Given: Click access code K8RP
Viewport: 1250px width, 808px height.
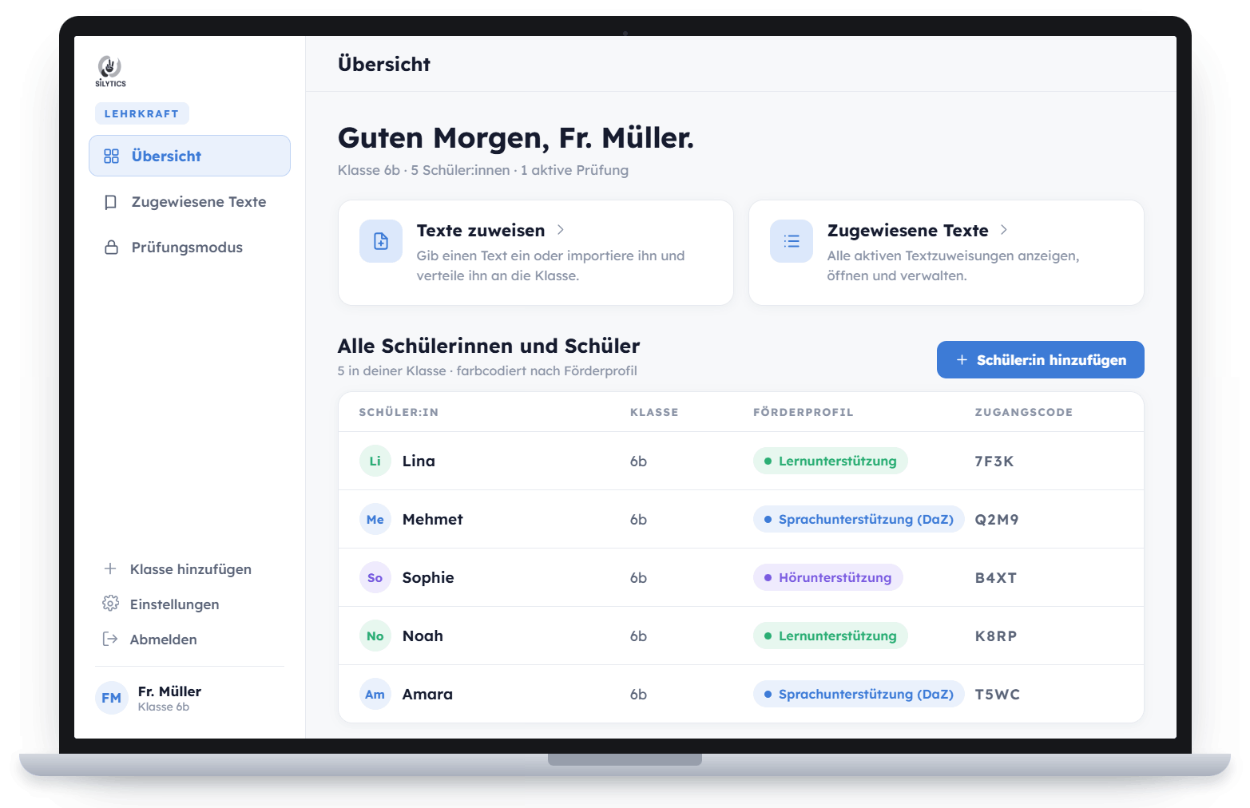Looking at the screenshot, I should pyautogui.click(x=996, y=636).
